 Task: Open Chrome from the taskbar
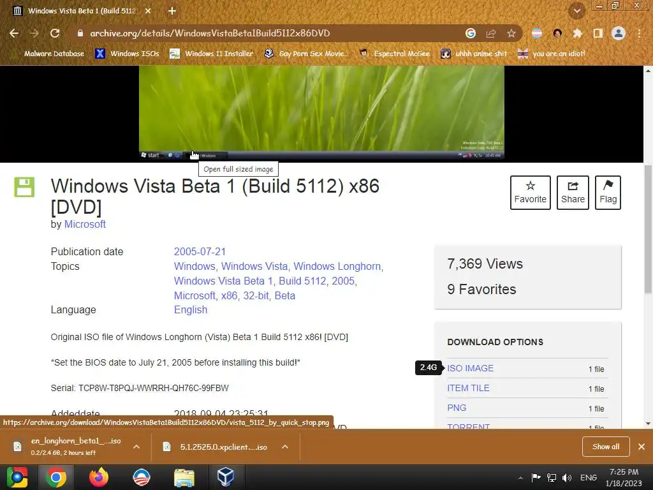tap(56, 477)
